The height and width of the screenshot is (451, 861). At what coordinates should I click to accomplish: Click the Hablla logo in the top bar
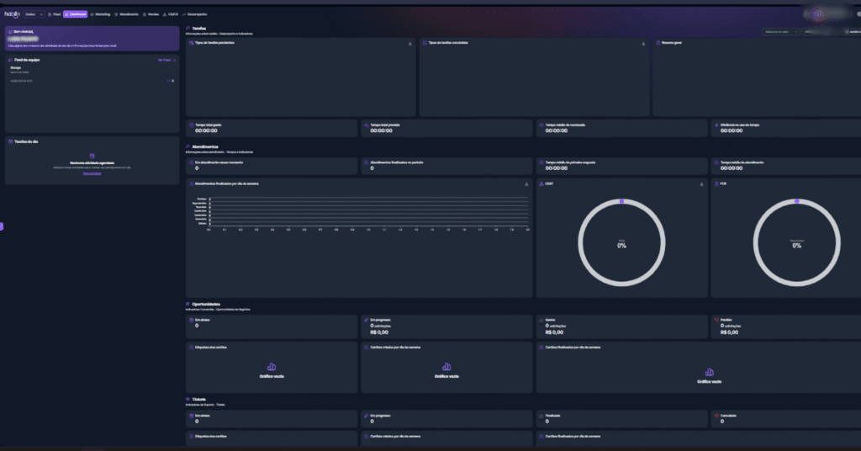coord(11,13)
